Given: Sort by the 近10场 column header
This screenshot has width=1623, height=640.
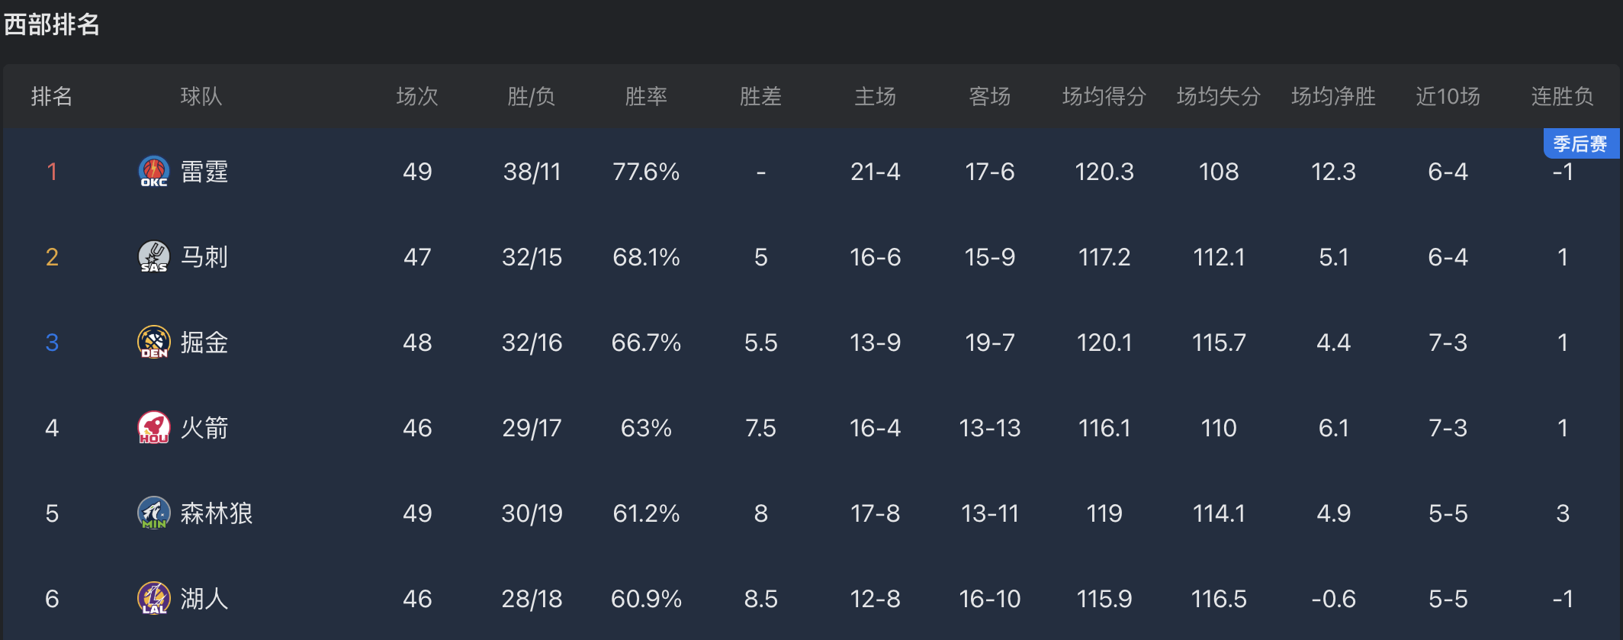Looking at the screenshot, I should [1448, 97].
